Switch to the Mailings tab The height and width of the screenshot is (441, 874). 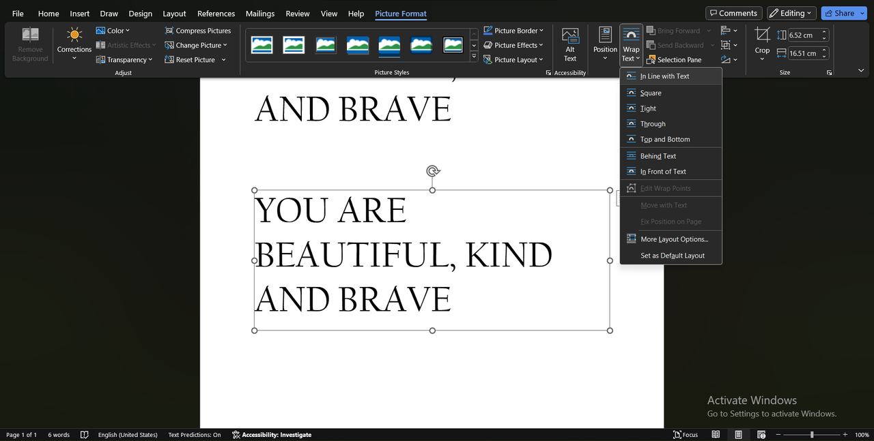[260, 14]
